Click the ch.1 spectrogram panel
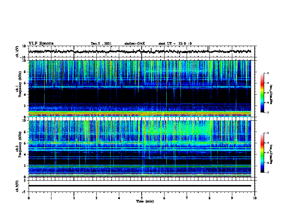This screenshot has height=222, width=287. tap(140, 89)
